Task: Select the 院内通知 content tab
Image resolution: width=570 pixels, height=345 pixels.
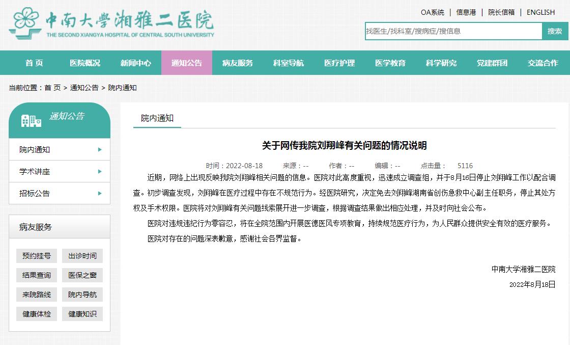Action: pyautogui.click(x=157, y=118)
